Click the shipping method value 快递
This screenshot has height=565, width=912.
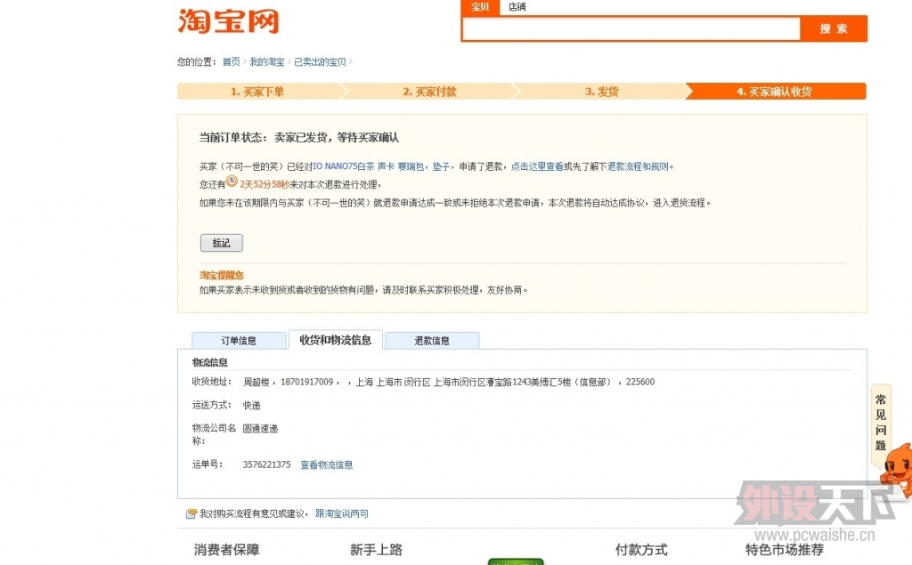tap(251, 405)
